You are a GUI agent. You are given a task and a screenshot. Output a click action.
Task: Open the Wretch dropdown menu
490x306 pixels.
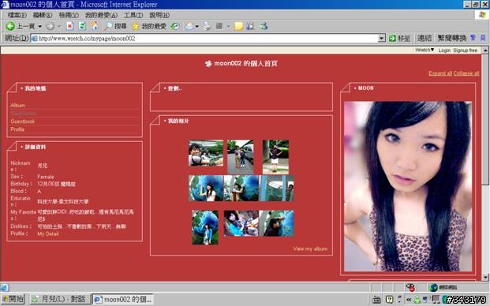point(425,50)
